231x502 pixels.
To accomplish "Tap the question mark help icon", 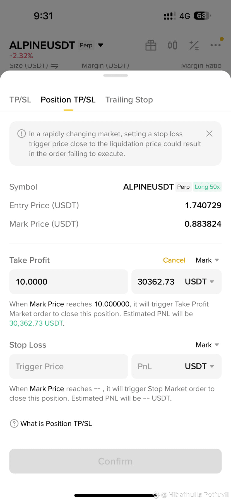I will tap(14, 423).
